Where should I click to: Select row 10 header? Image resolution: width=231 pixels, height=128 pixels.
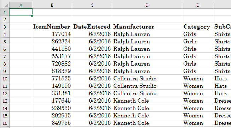click(5, 79)
